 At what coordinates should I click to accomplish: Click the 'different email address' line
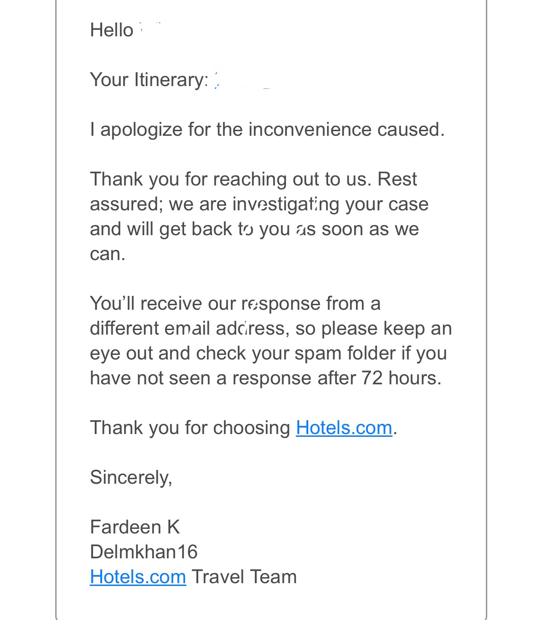pos(271,328)
